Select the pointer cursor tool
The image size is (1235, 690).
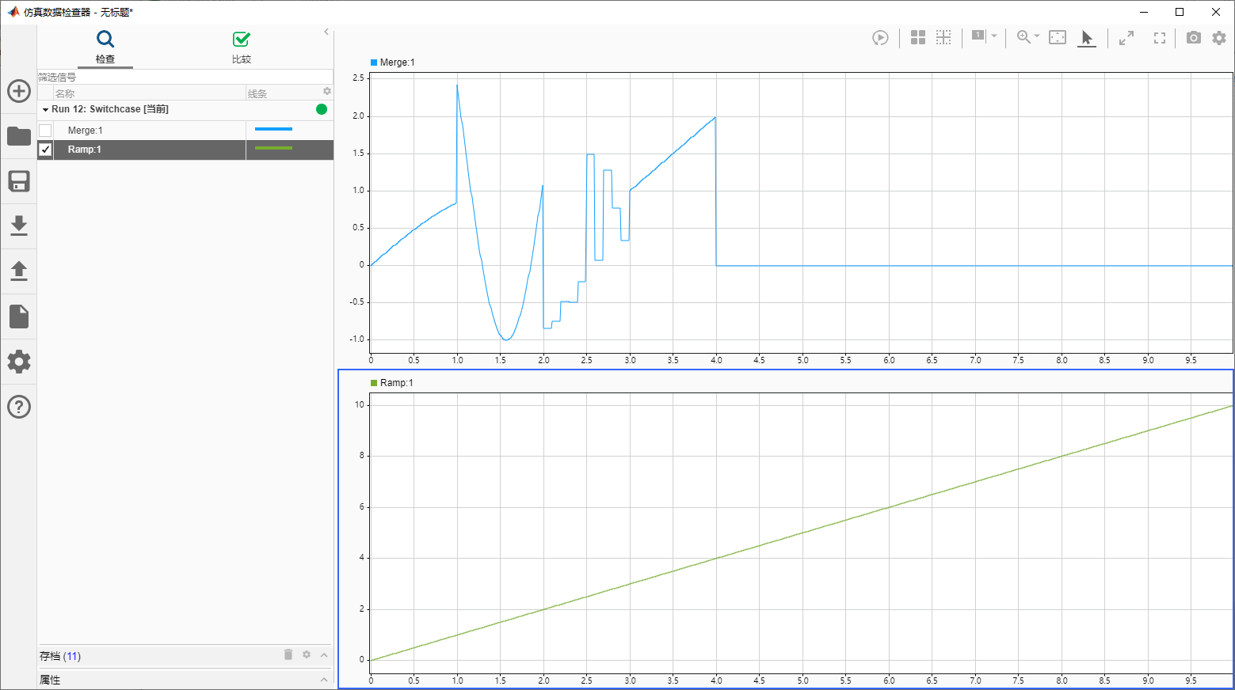(1086, 37)
